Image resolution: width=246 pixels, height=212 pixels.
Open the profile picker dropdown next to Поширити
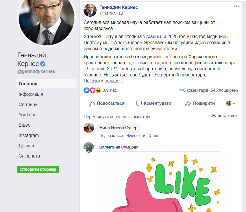pyautogui.click(x=231, y=103)
